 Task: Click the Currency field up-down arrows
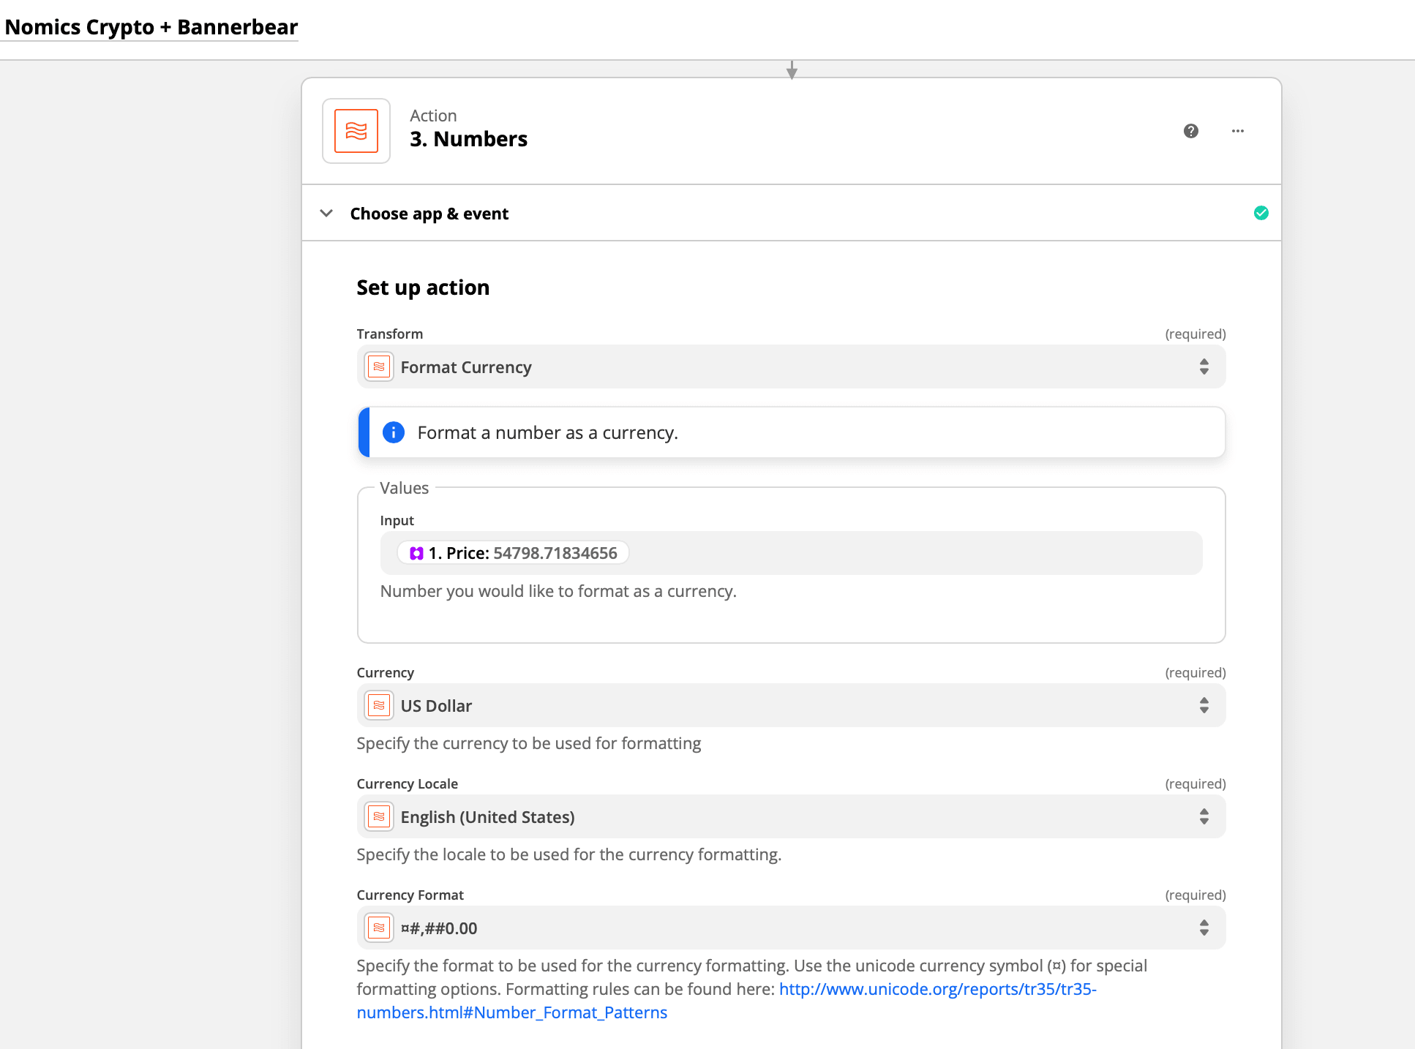pyautogui.click(x=1204, y=705)
